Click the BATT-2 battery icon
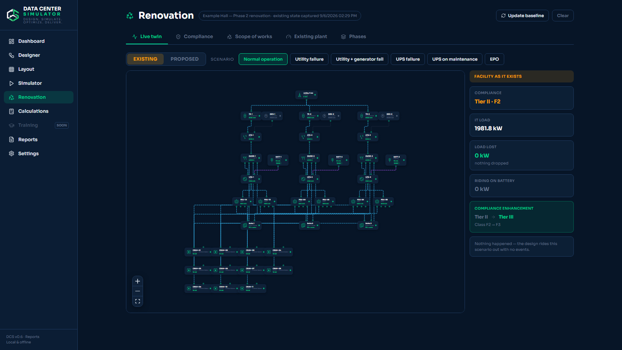This screenshot has height=350, width=622. point(332,160)
